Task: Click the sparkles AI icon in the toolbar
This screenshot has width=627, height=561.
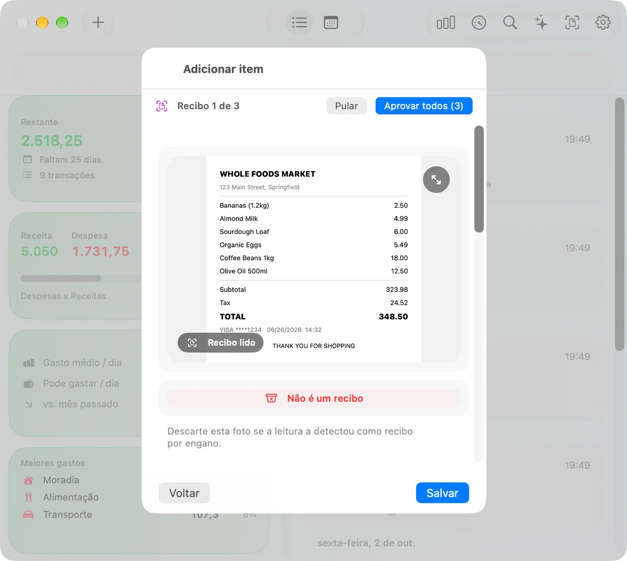Action: (541, 22)
